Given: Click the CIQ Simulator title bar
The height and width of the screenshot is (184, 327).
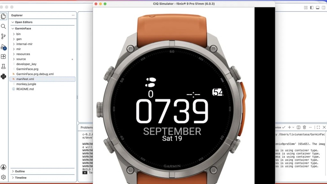Looking at the screenshot, I should click(184, 4).
